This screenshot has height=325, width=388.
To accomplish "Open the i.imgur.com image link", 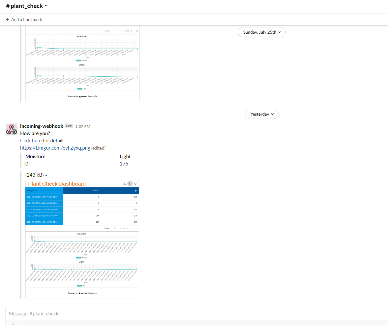I will [55, 148].
